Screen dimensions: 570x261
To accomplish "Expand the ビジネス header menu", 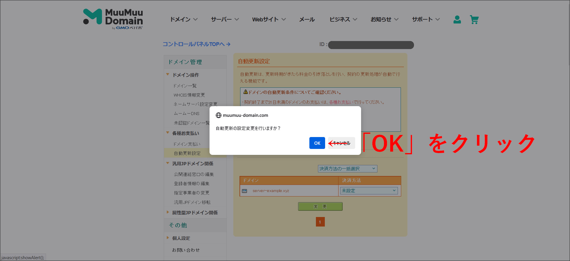I will [343, 19].
